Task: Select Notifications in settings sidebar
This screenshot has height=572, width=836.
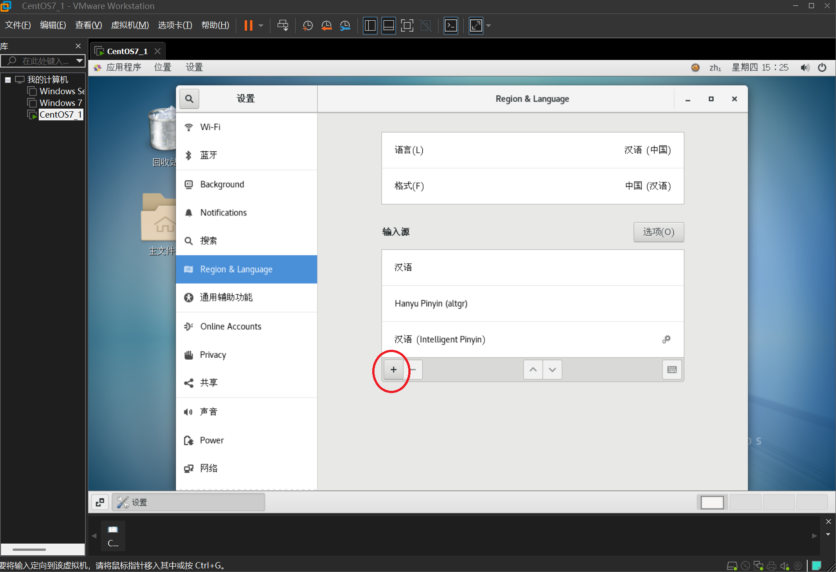Action: point(247,213)
